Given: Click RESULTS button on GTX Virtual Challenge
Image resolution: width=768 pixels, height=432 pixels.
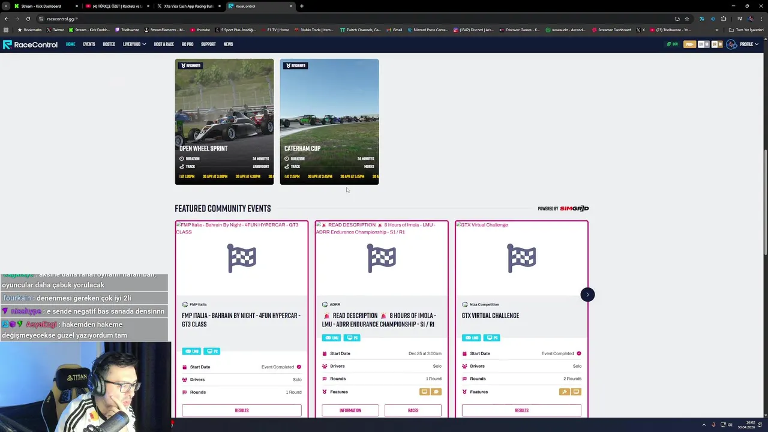Looking at the screenshot, I should tap(521, 410).
